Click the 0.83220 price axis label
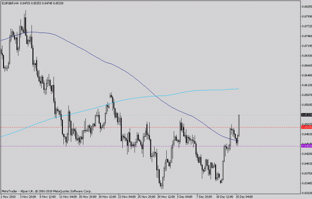Image resolution: width=312 pixels, height=199 pixels. 307,193
